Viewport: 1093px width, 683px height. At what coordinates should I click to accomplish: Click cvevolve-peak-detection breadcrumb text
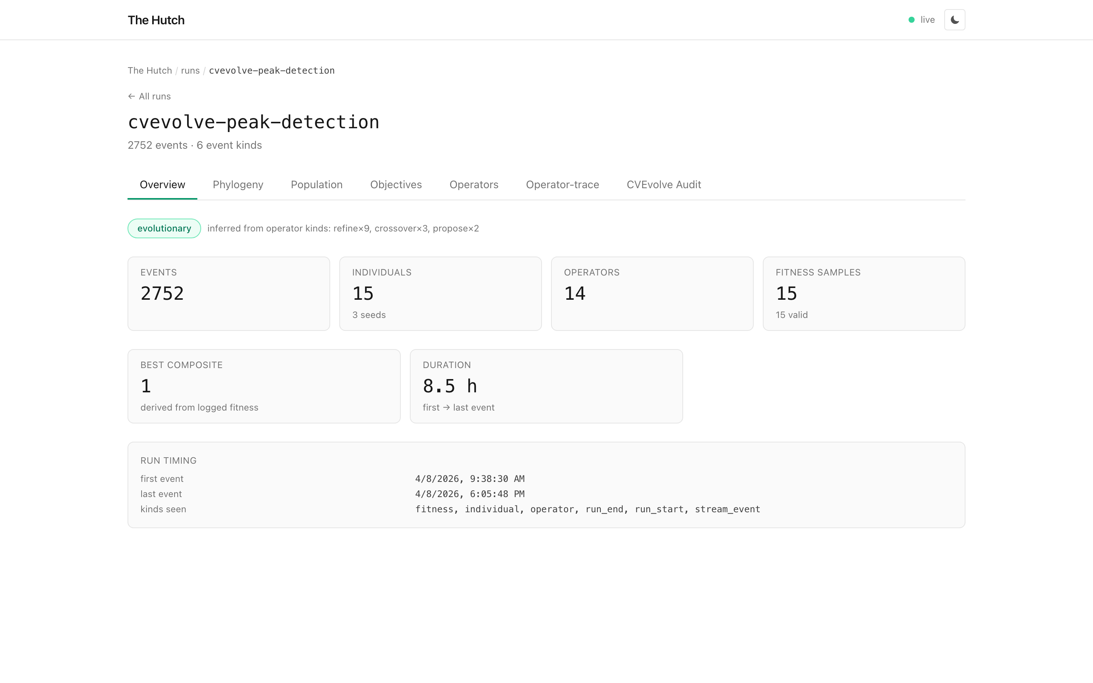[271, 71]
